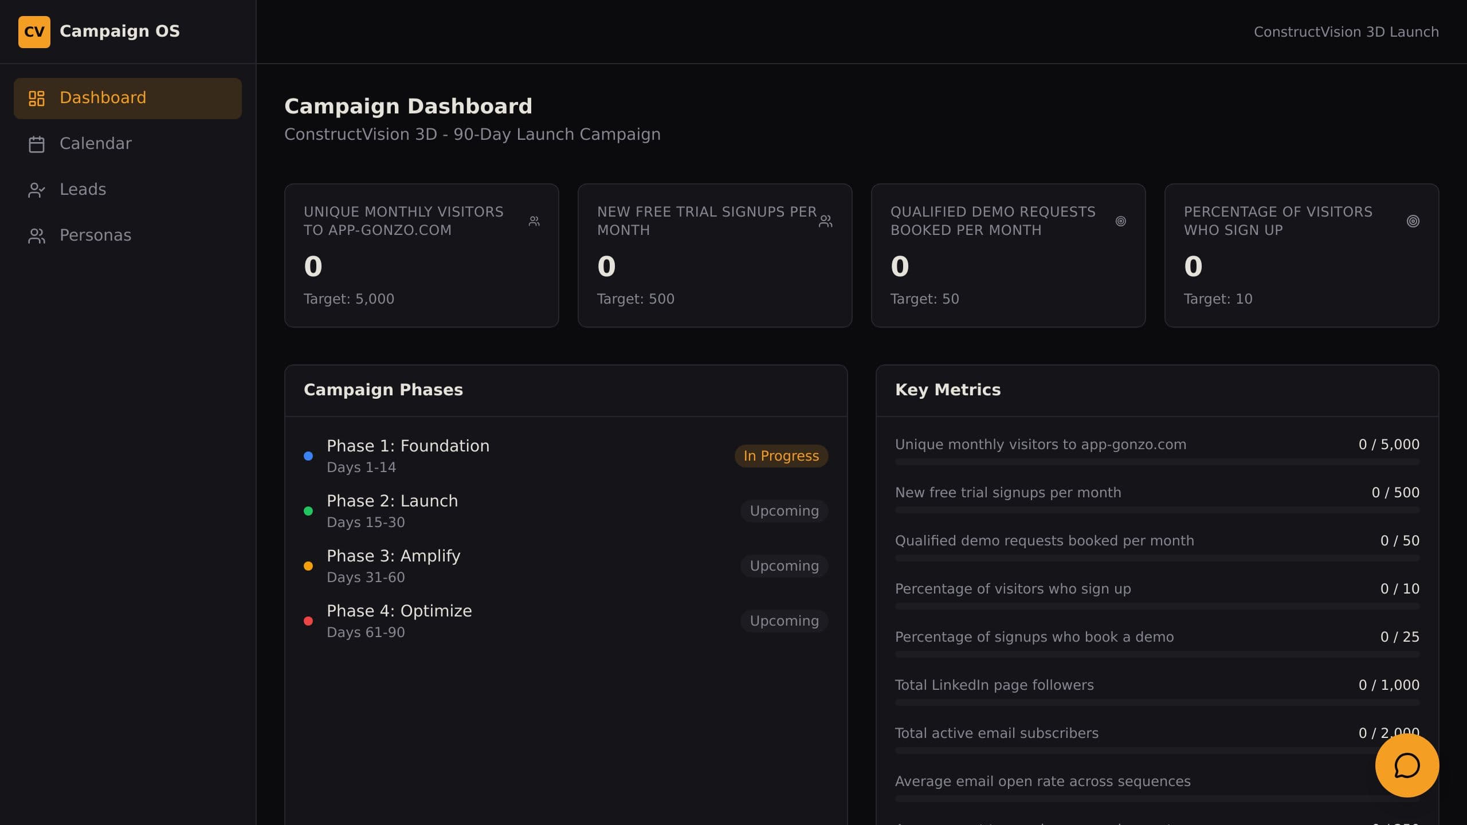Image resolution: width=1467 pixels, height=825 pixels.
Task: Click the 0 / 50 metric value
Action: point(1400,541)
